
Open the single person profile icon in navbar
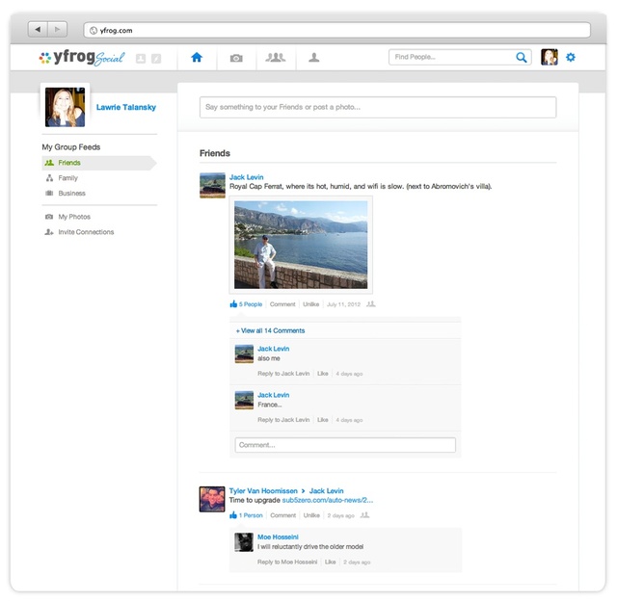point(313,58)
